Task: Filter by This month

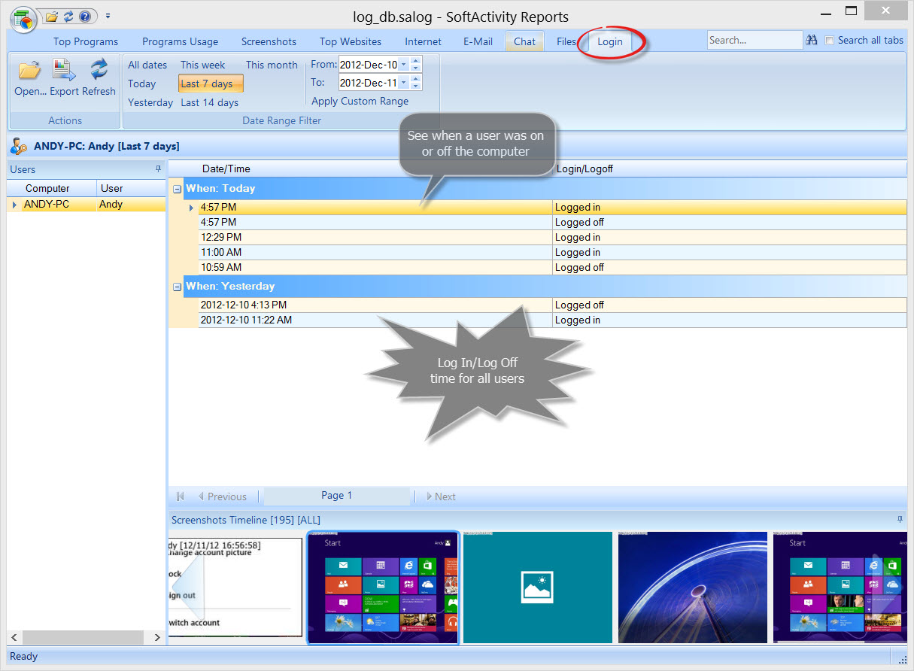Action: pyautogui.click(x=272, y=65)
